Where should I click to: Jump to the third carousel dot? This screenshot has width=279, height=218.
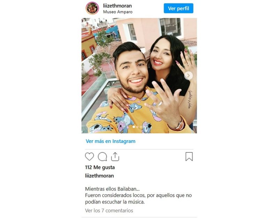click(141, 127)
